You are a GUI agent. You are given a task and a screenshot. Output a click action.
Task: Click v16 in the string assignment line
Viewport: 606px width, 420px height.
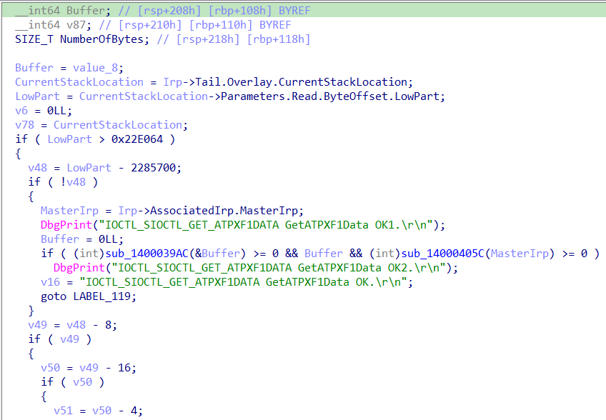50,281
